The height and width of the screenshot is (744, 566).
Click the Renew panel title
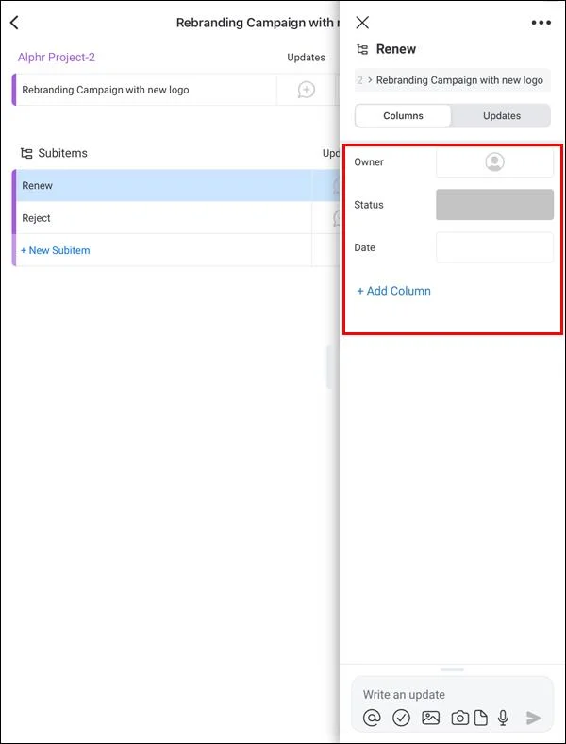(396, 49)
